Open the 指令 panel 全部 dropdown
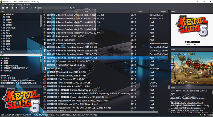The image size is (213, 117). click(21, 55)
